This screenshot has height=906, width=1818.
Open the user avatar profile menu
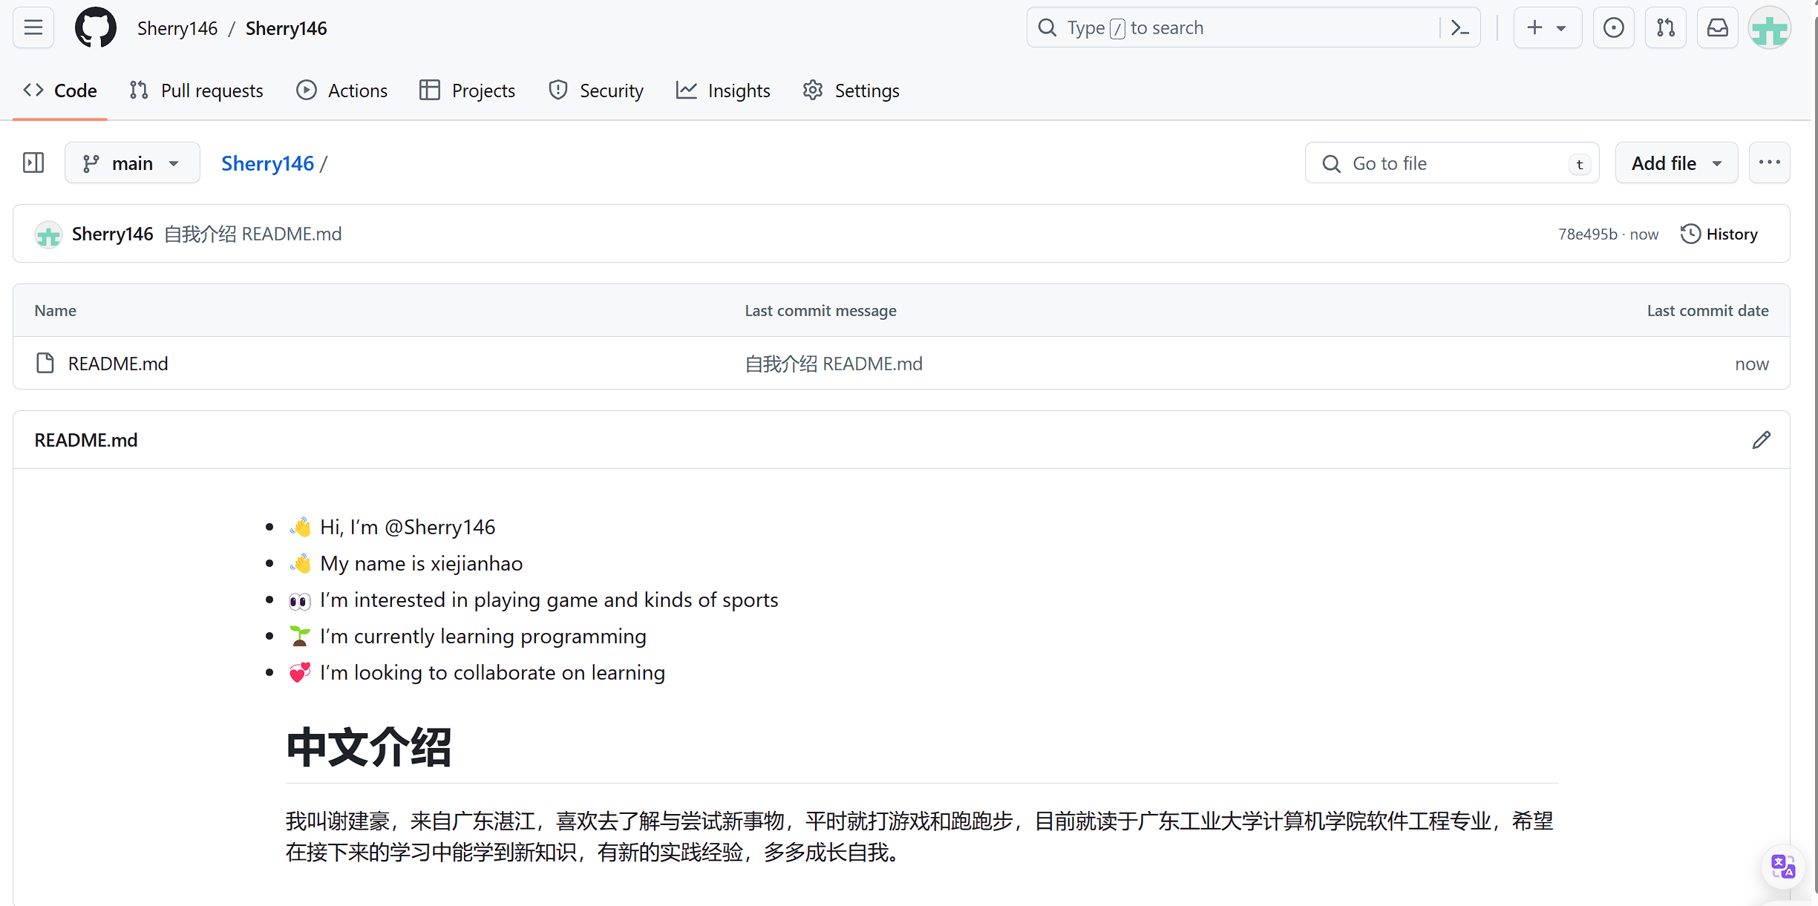pos(1770,28)
